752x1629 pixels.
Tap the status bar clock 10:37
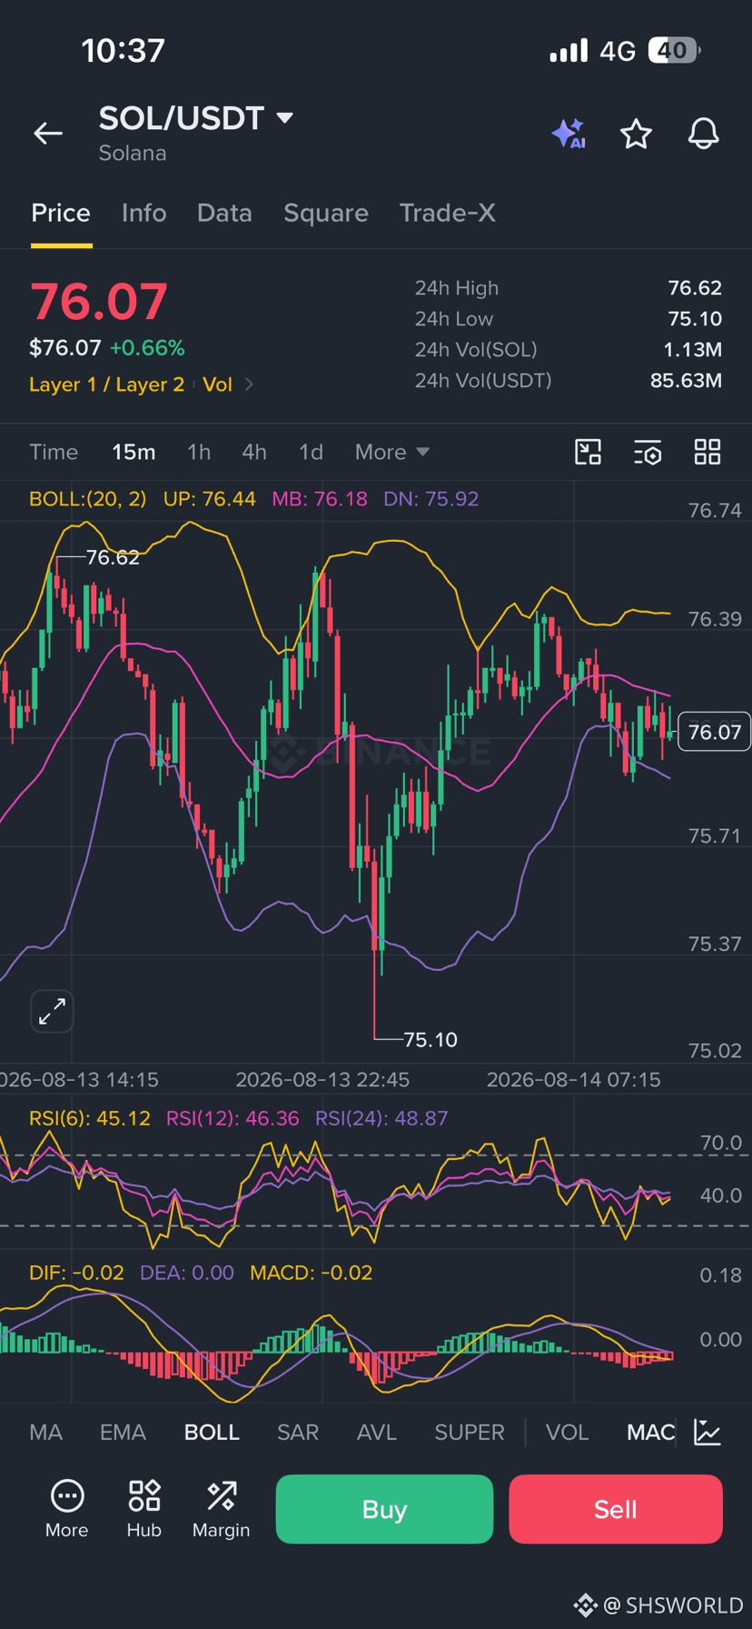tap(124, 50)
